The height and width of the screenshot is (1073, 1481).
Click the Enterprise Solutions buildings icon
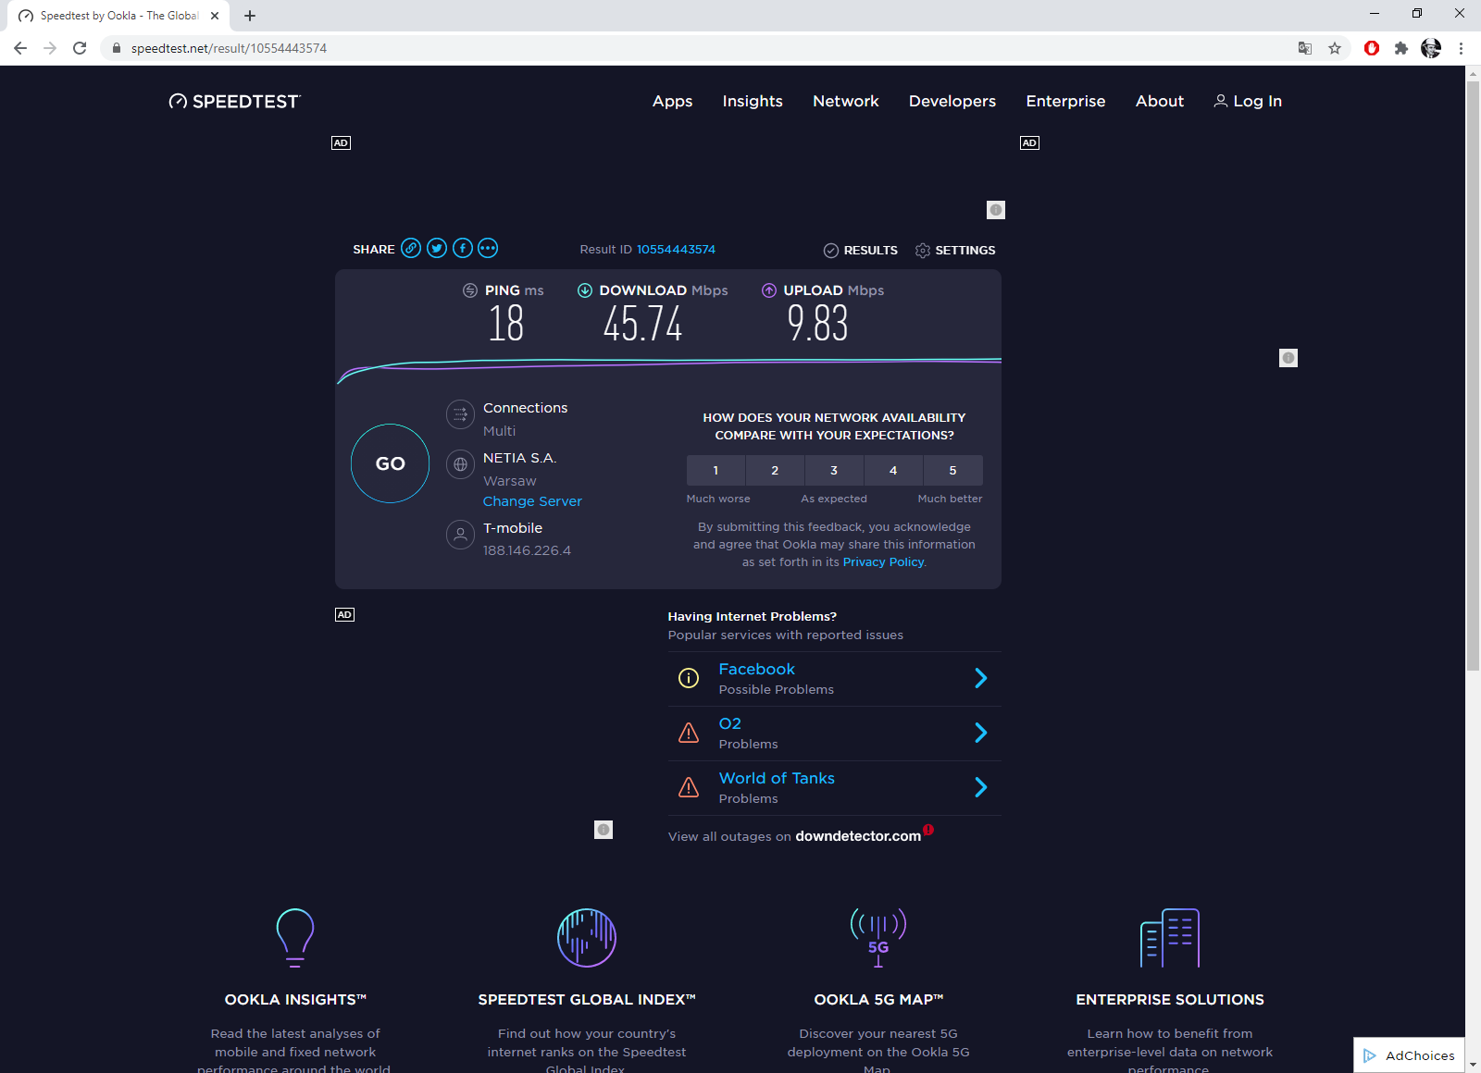pos(1170,938)
